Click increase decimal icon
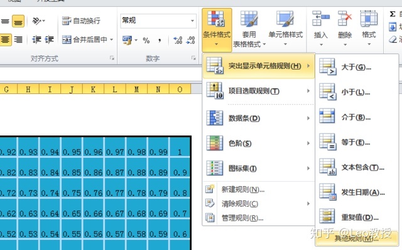The image size is (402, 250). tap(178, 40)
